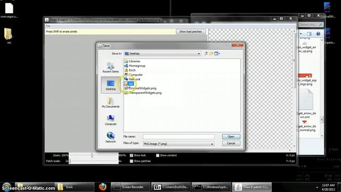Expand the Files of type dropdown
Image resolution: width=341 pixels, height=192 pixels.
coord(212,144)
